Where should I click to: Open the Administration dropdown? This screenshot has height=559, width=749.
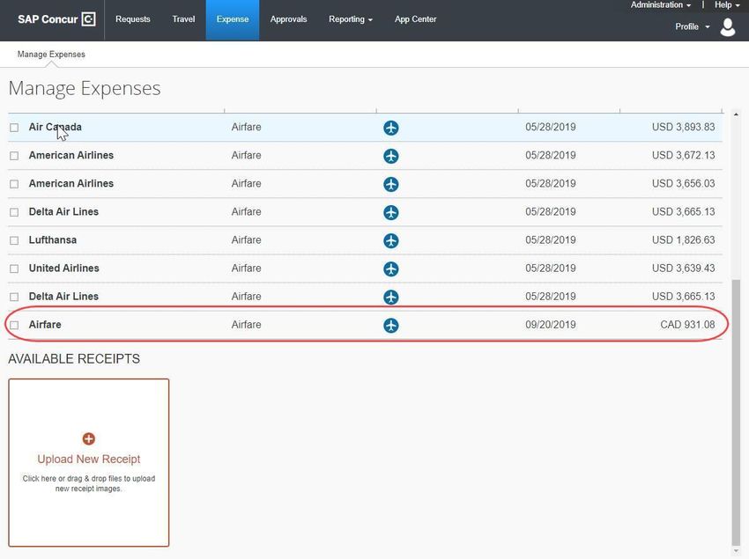pos(661,4)
